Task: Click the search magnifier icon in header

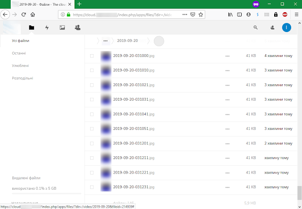Action: pos(256,28)
